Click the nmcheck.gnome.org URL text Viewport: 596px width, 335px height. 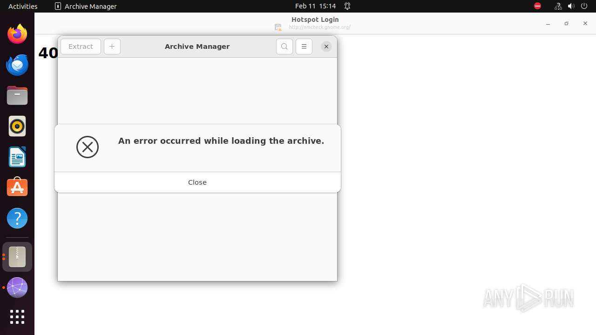[x=319, y=27]
